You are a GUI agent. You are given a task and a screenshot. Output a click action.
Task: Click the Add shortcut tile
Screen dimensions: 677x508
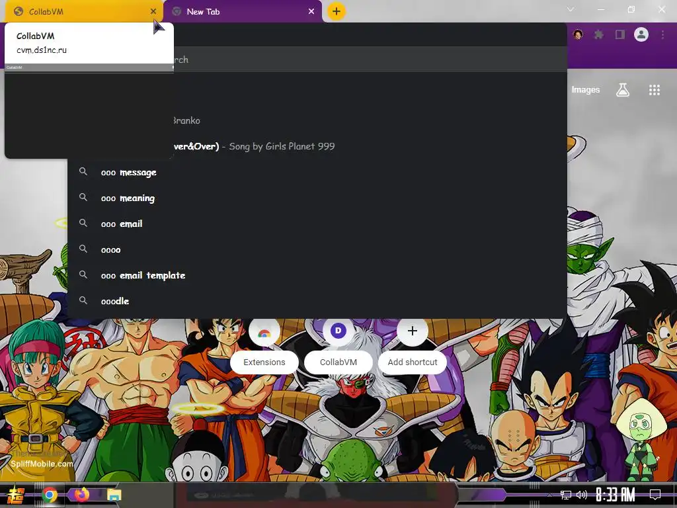(x=413, y=362)
